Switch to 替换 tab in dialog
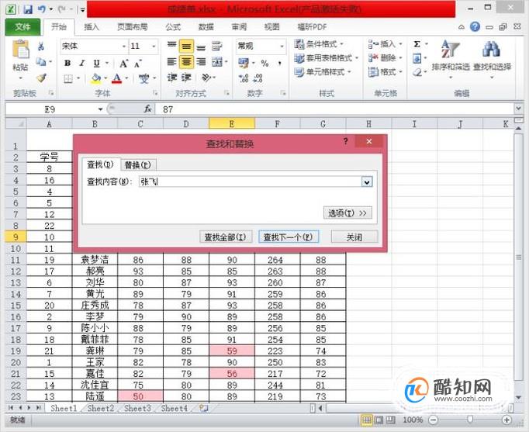Viewport: 529px width, 432px height. click(x=137, y=165)
